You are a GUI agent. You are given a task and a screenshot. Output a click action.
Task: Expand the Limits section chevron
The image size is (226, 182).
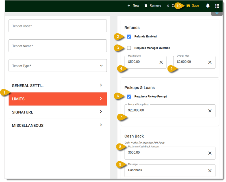coord(101,99)
